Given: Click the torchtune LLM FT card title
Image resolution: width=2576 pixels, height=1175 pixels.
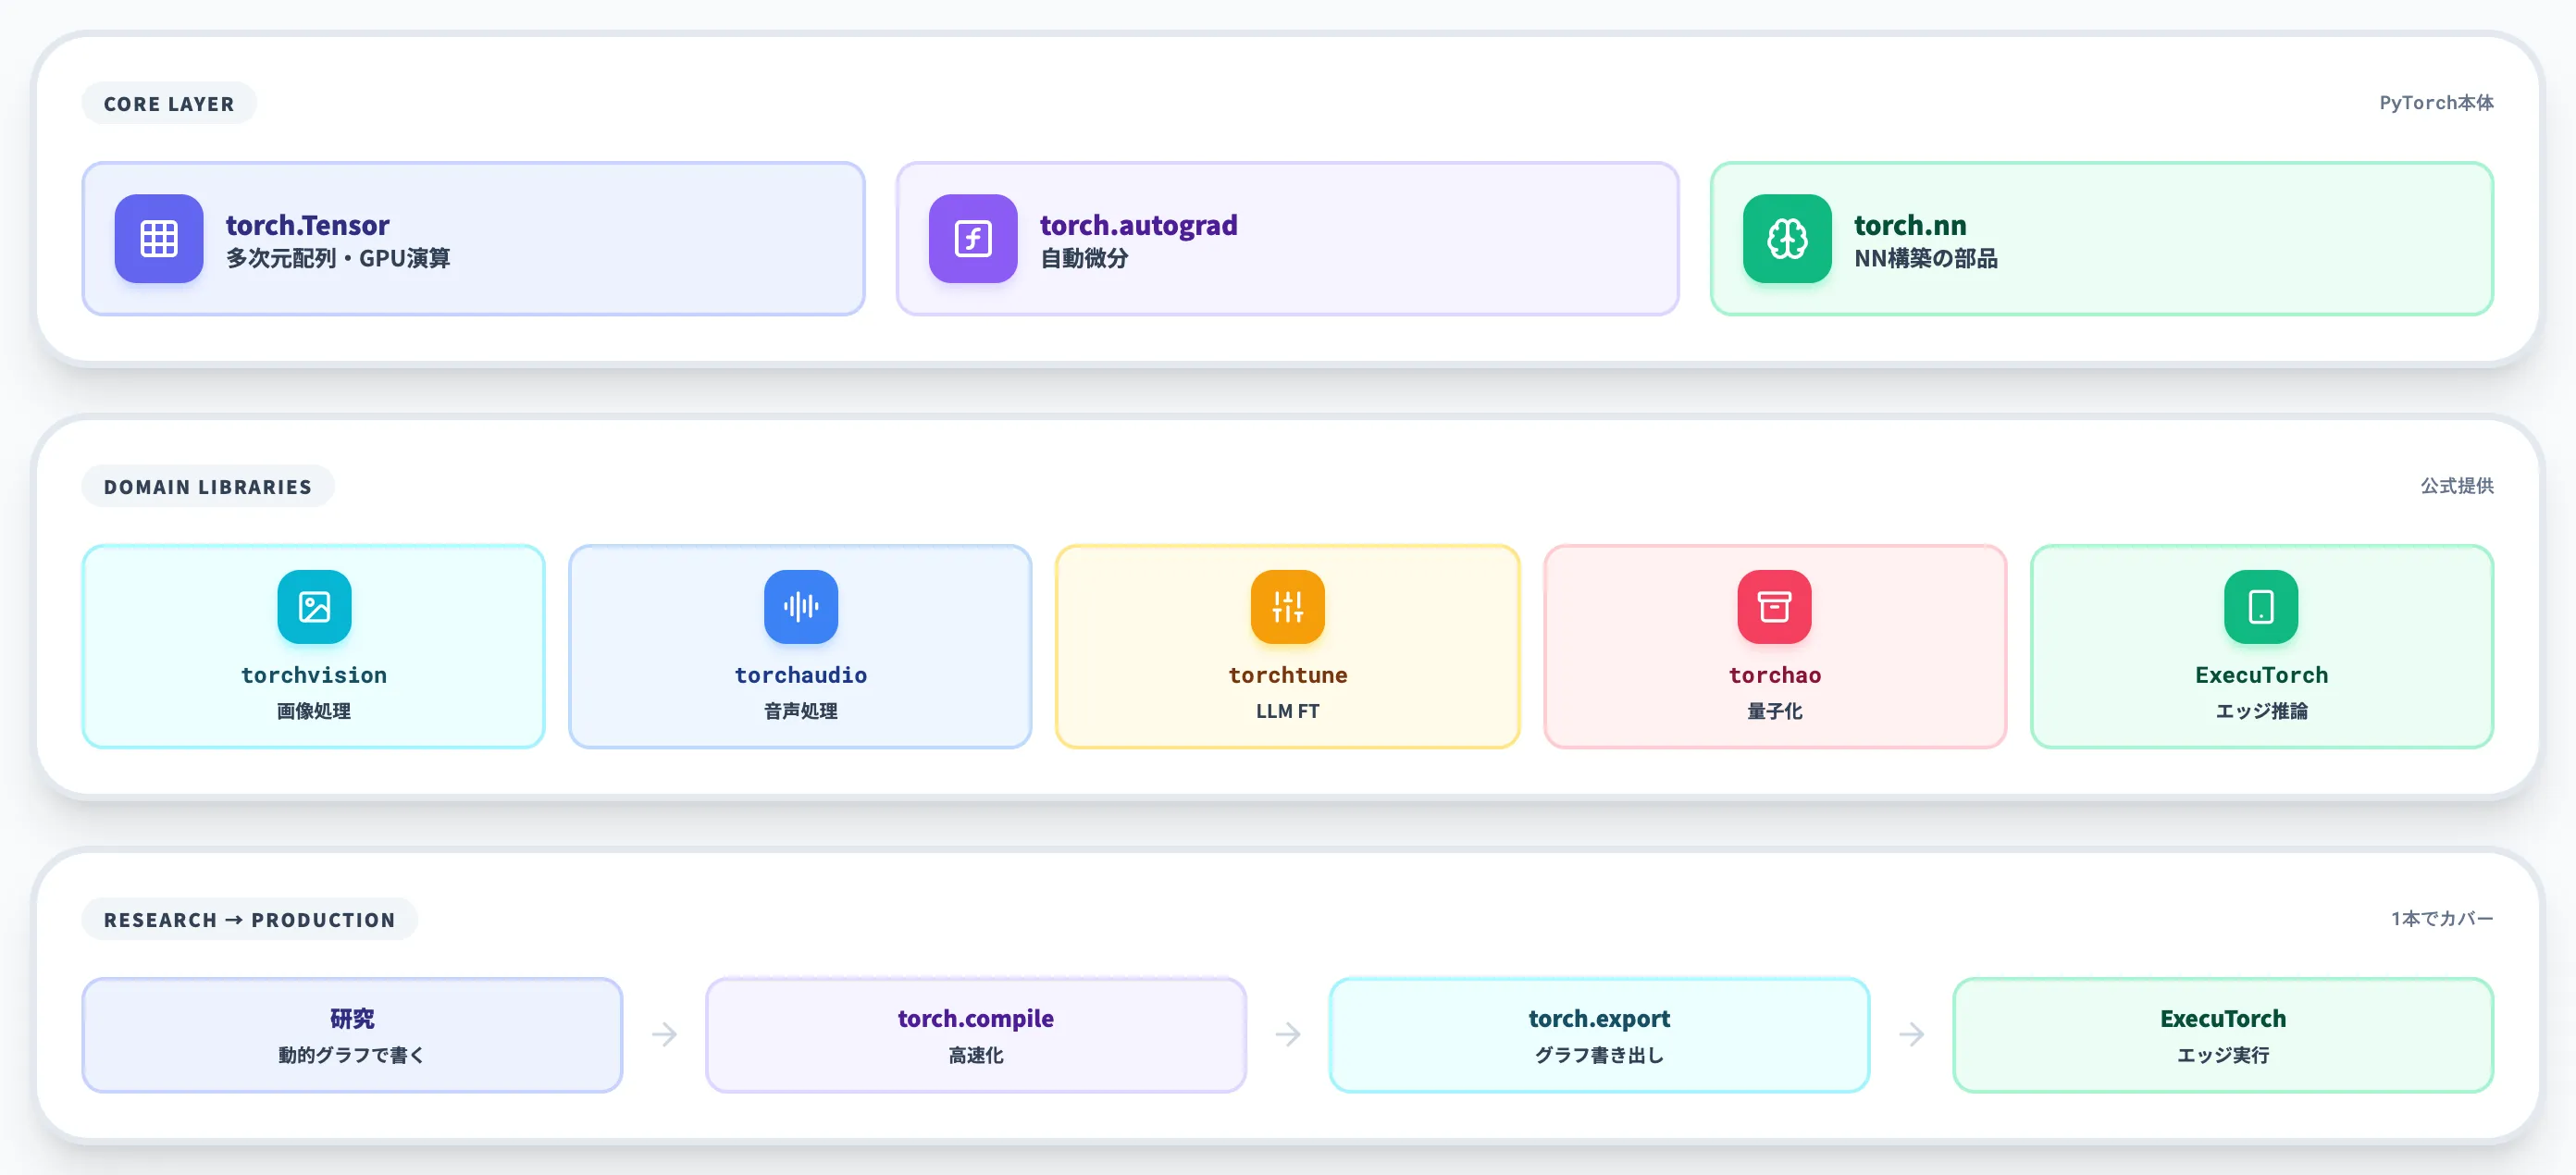Looking at the screenshot, I should coord(1288,675).
